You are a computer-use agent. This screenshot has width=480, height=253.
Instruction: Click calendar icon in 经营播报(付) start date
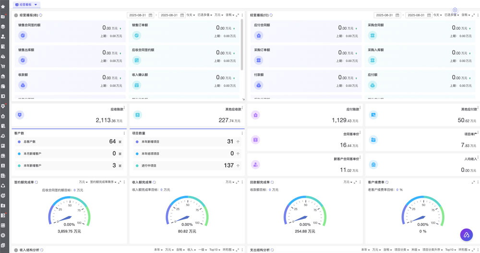point(396,15)
